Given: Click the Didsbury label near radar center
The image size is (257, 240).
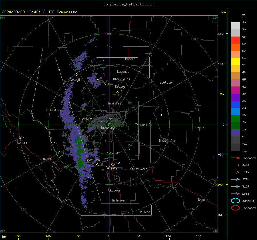Looking at the screenshot, I should (108, 128).
